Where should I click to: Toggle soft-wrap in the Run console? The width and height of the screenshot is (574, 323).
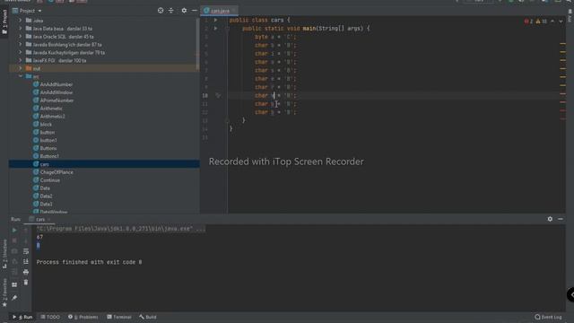(x=26, y=251)
